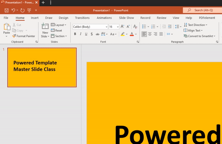Screen dimensions: 222x144
Task: Open line spacing options
Action: coord(178,27)
